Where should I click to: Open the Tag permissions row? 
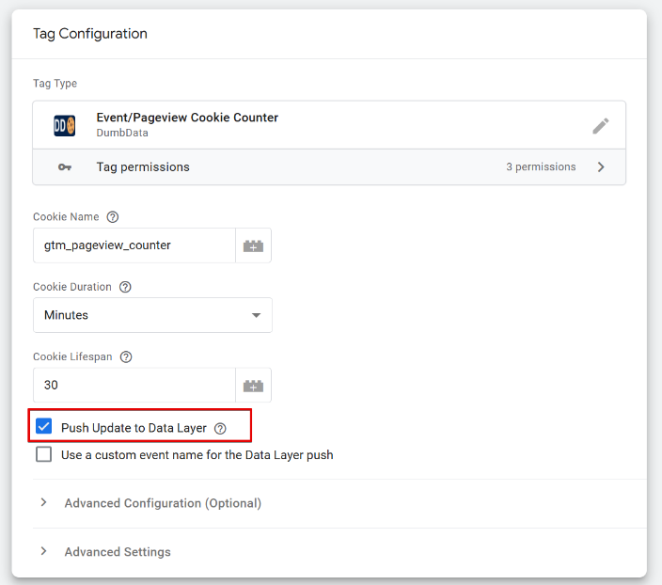click(x=329, y=166)
